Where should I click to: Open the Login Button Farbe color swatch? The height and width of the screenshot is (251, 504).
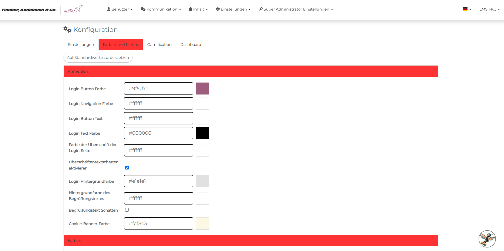(203, 89)
